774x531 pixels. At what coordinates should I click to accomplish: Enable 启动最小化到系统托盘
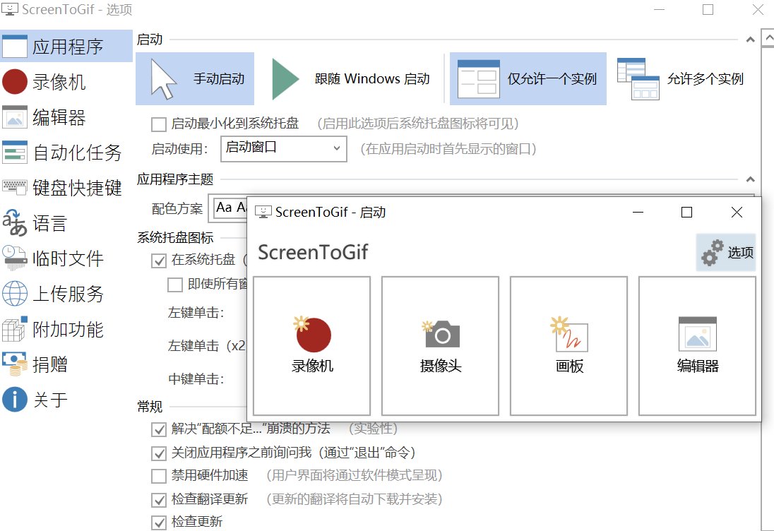click(x=158, y=124)
